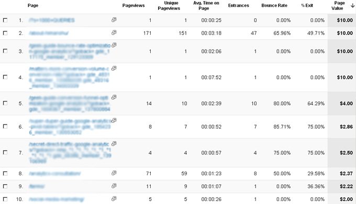Open the blurred page link in row 2

[x=49, y=33]
